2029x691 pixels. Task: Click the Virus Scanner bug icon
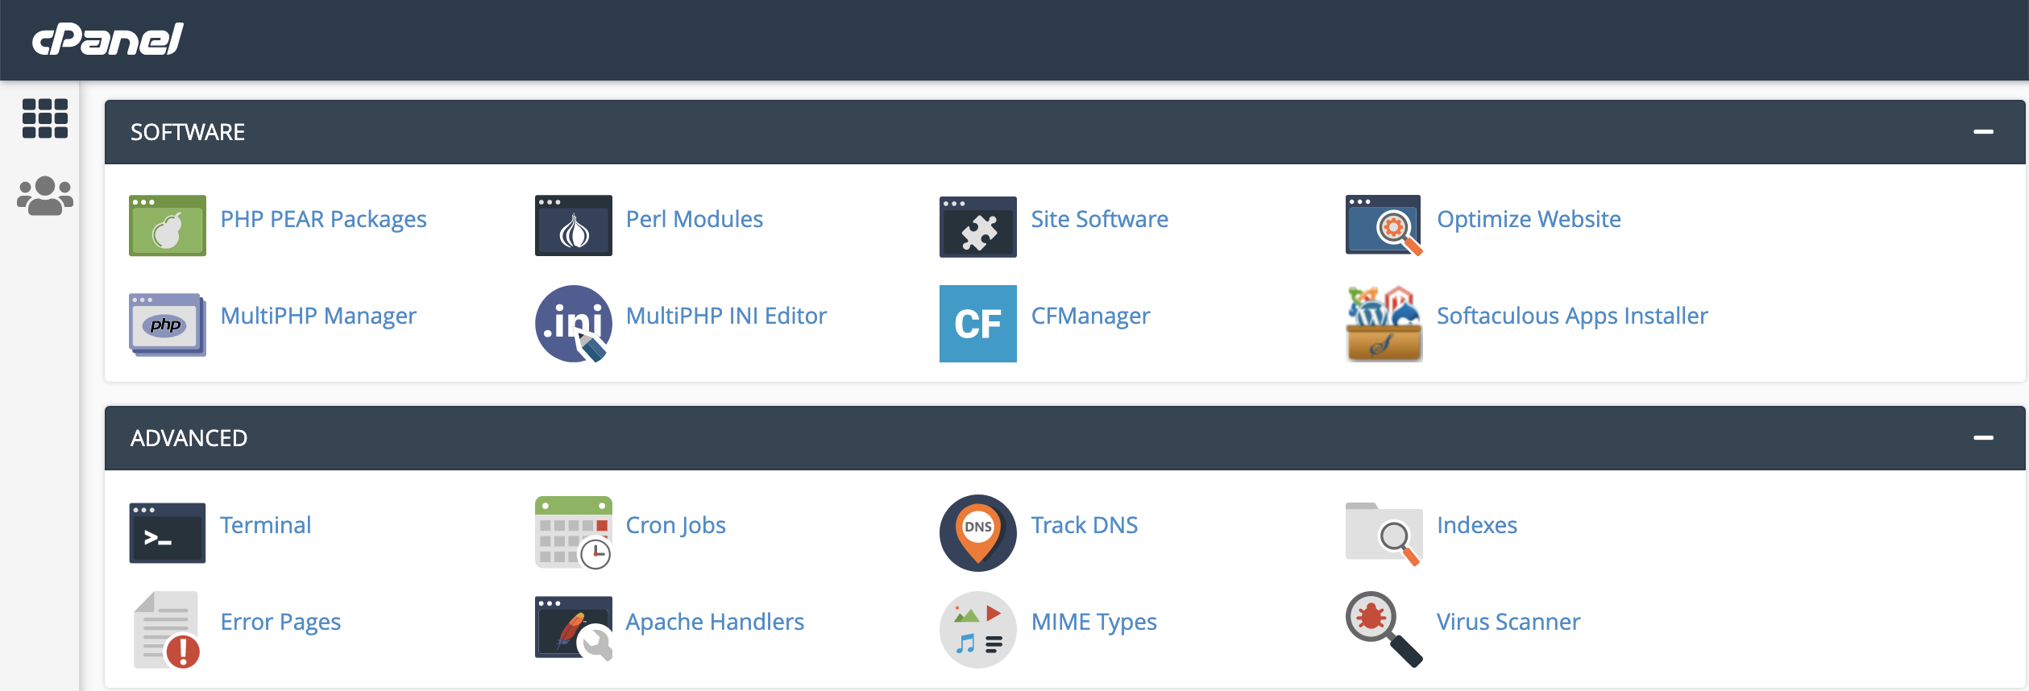1384,630
